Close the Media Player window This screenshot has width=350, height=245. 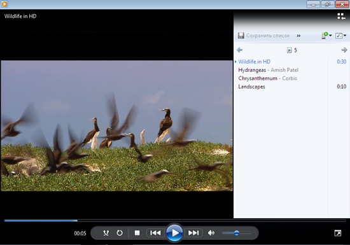pos(342,4)
